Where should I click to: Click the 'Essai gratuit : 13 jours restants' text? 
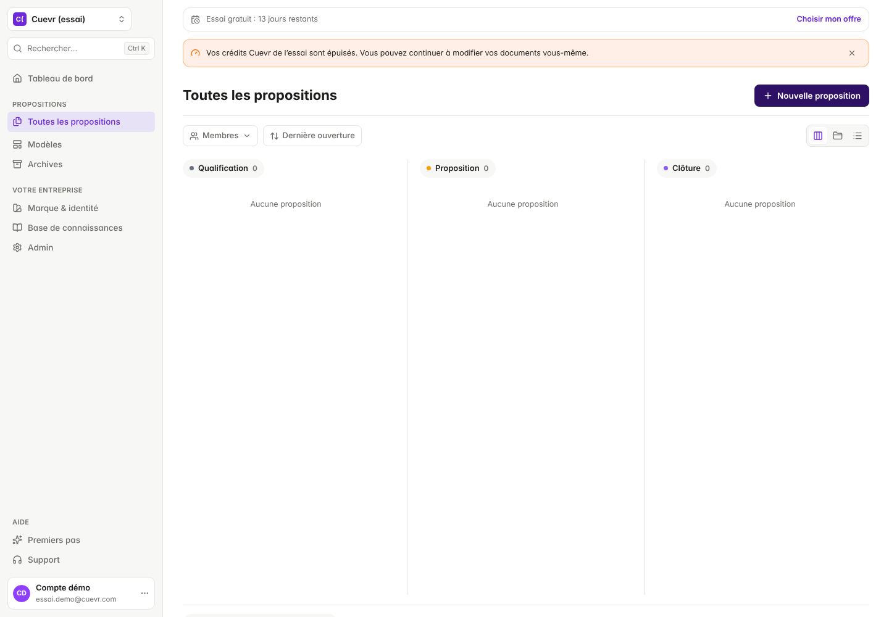tap(262, 19)
